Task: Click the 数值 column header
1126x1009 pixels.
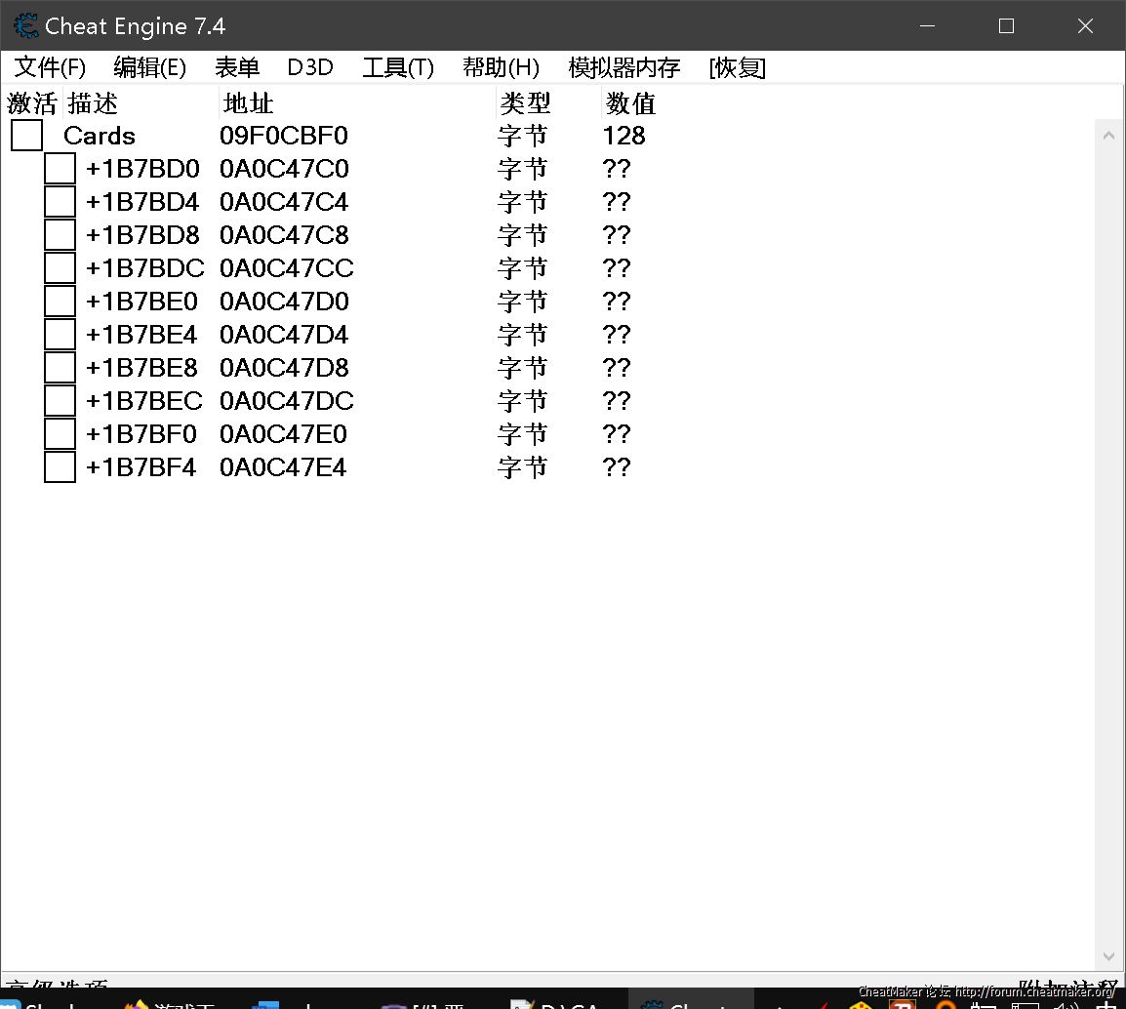Action: [630, 102]
